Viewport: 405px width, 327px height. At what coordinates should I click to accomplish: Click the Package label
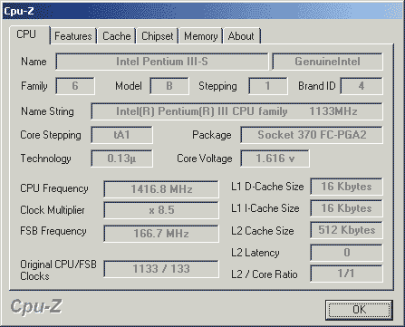212,135
